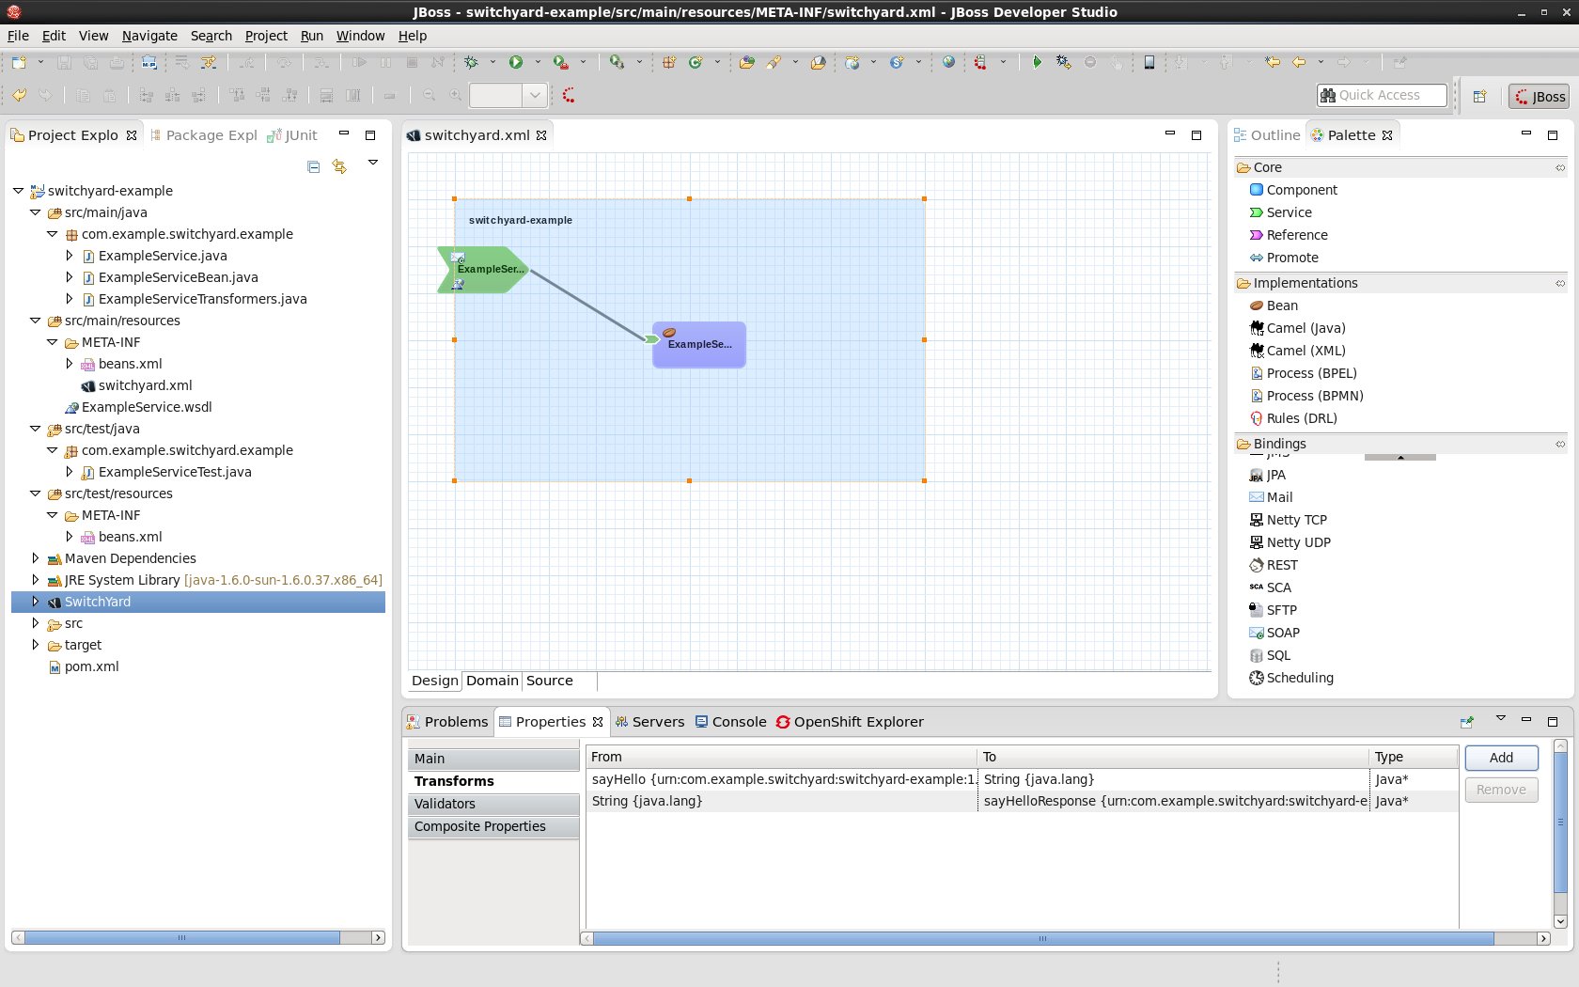1579x987 pixels.
Task: Select the ExampleService green chevron on canvas
Action: 482,270
